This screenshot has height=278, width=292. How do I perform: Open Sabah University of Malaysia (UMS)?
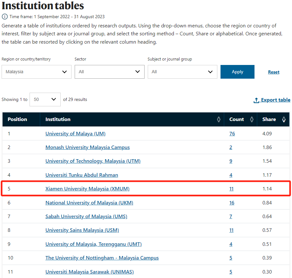(x=86, y=217)
